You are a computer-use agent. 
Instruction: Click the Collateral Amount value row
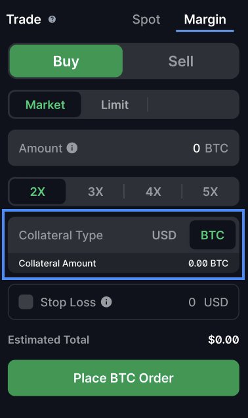click(123, 263)
